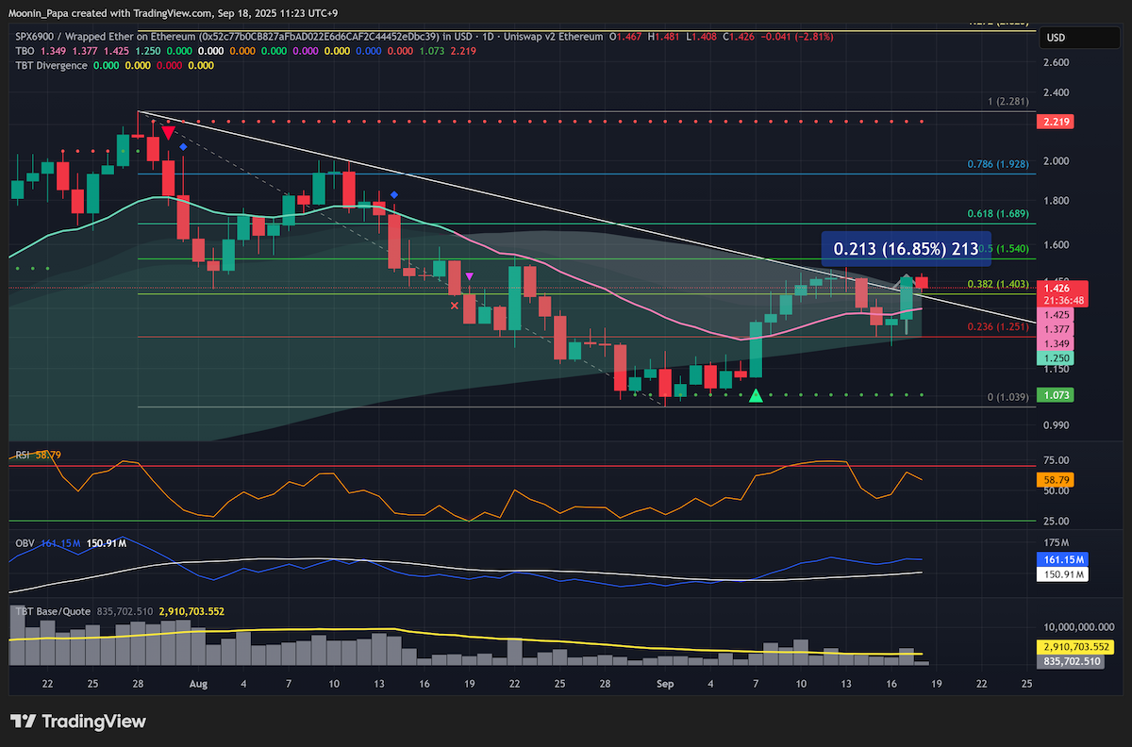1132x747 pixels.
Task: Click the 0.213 (16.85%) measurement box
Action: pyautogui.click(x=906, y=250)
